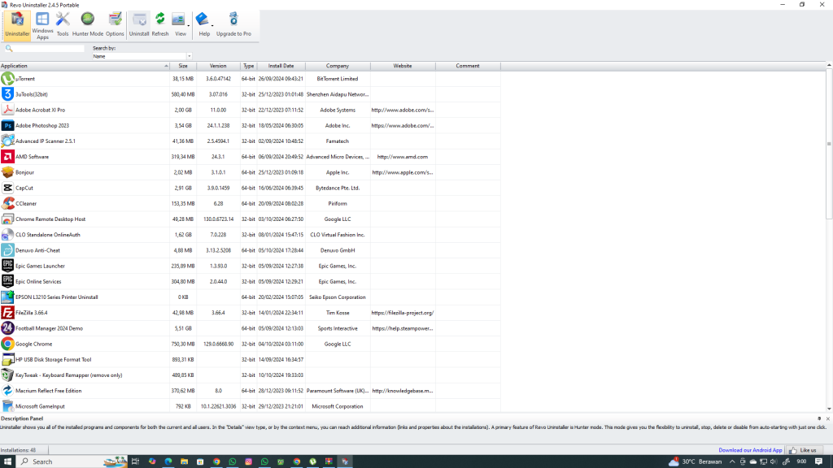Select the Chrome Remote Desktop Host icon
The height and width of the screenshot is (468, 833).
[x=7, y=219]
